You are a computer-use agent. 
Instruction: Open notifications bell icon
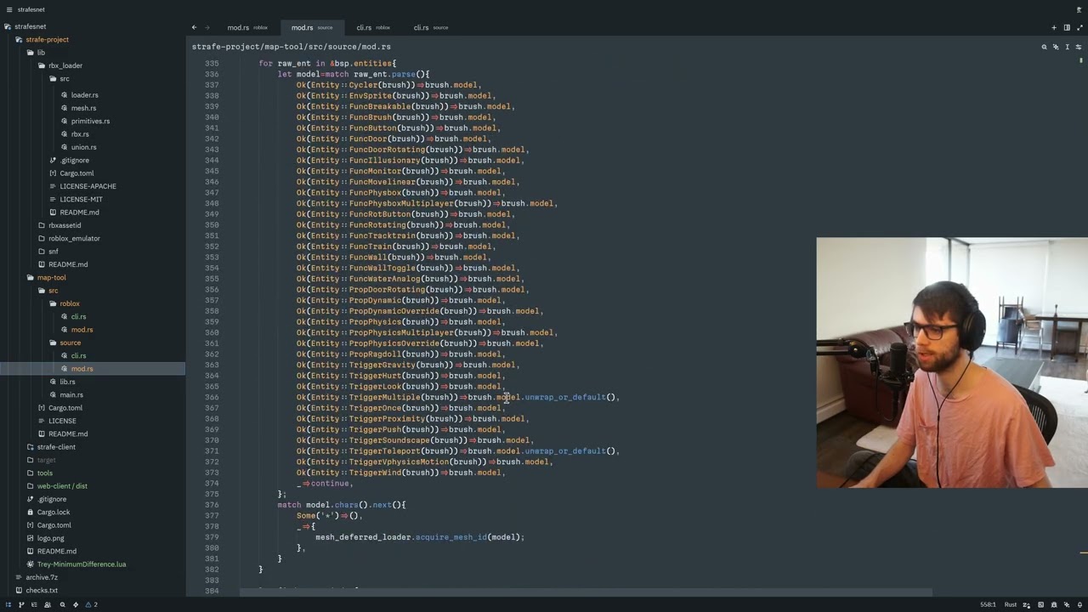pos(1079,604)
